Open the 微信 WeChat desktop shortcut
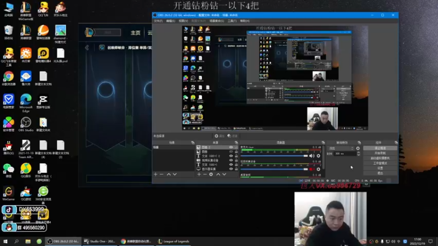438x246 pixels. tap(8, 171)
